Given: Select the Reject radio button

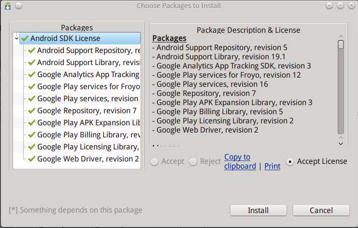Looking at the screenshot, I should point(193,161).
